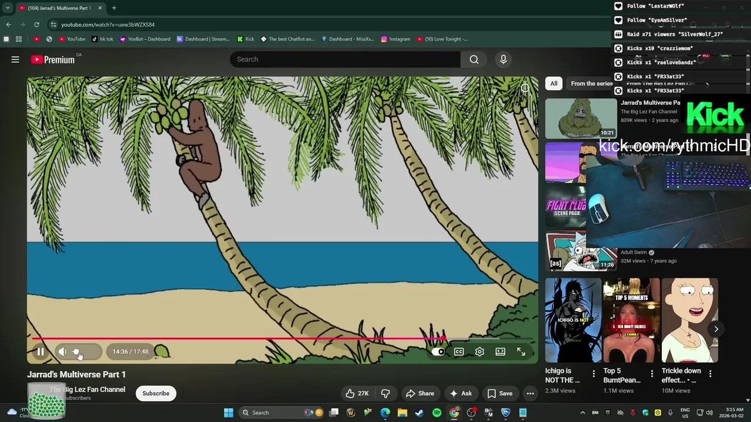
Task: Toggle closed captions with the CC button
Action: (459, 352)
